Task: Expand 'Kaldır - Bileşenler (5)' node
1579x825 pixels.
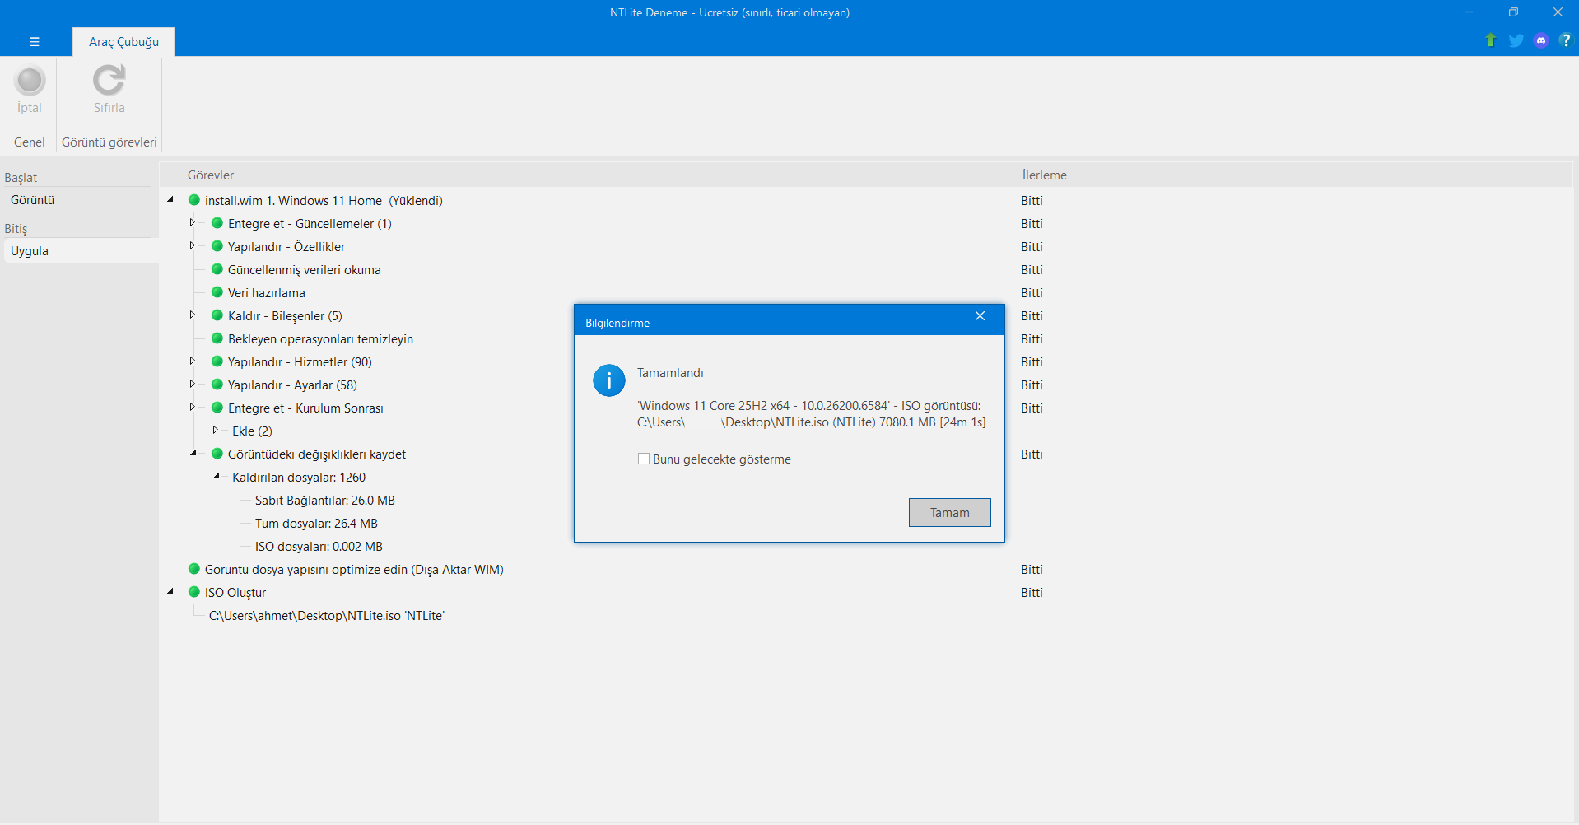Action: pos(193,315)
